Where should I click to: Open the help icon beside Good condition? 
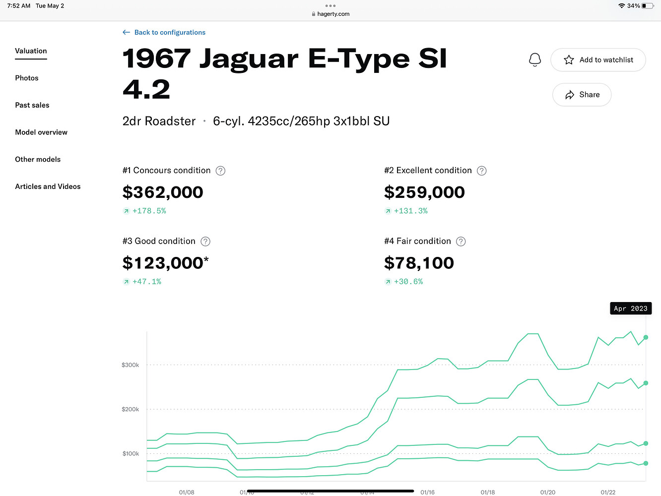coord(205,241)
